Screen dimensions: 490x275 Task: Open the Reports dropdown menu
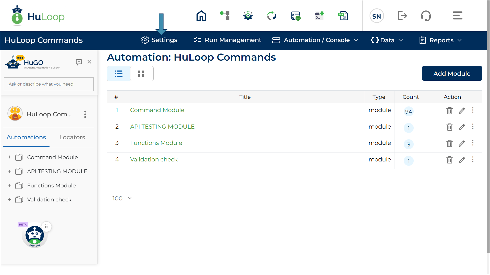(x=441, y=40)
